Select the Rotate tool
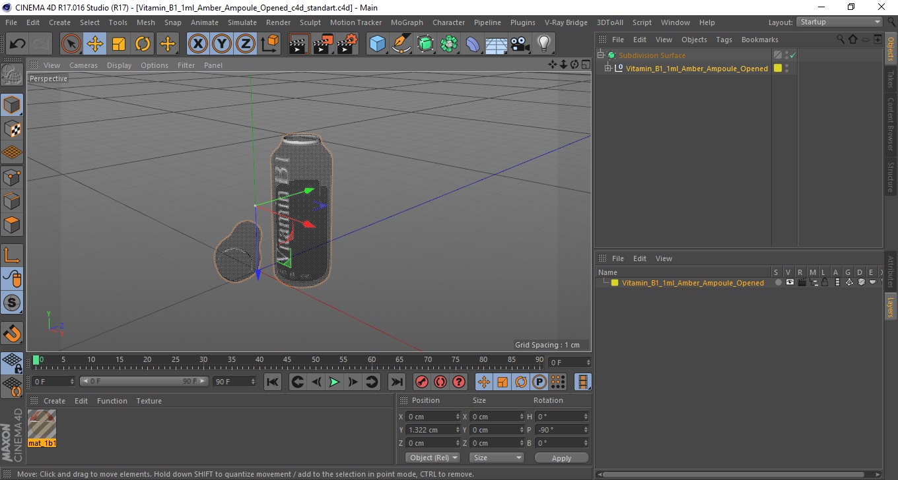This screenshot has width=898, height=480. 143,44
